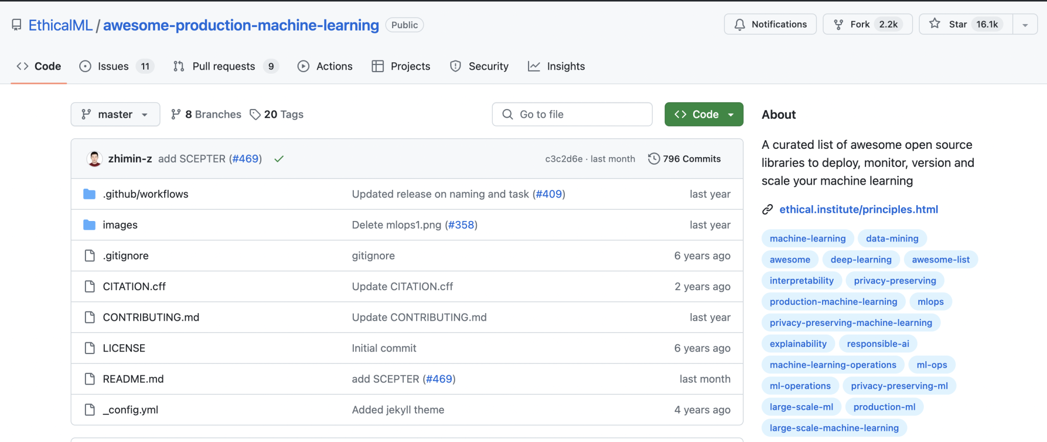Viewport: 1047px width, 442px height.
Task: Open the Security tab
Action: [479, 66]
